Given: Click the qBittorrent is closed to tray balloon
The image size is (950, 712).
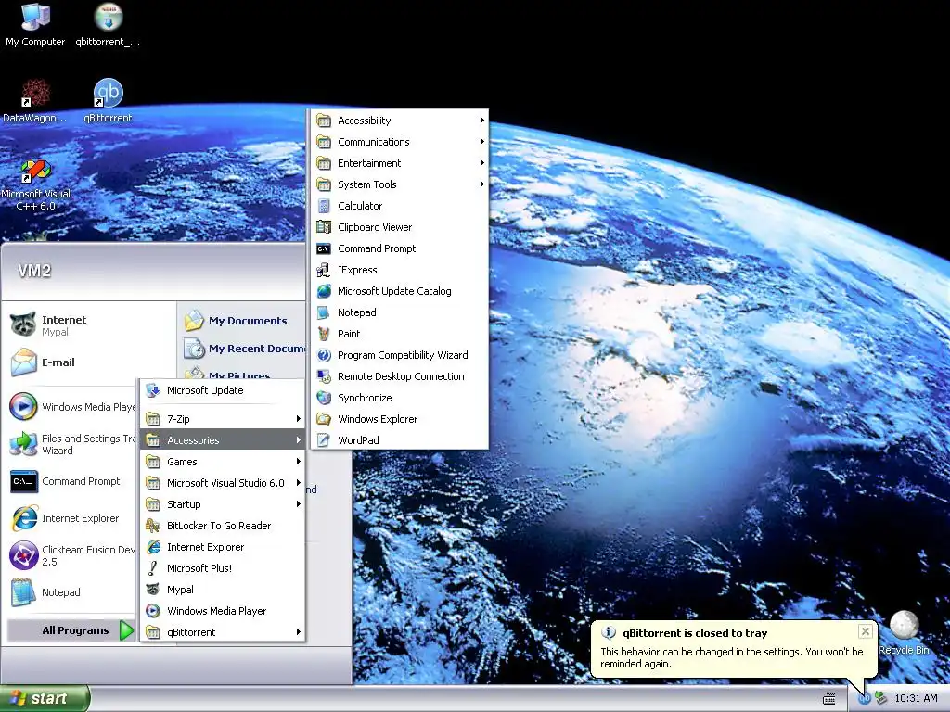Looking at the screenshot, I should point(734,648).
